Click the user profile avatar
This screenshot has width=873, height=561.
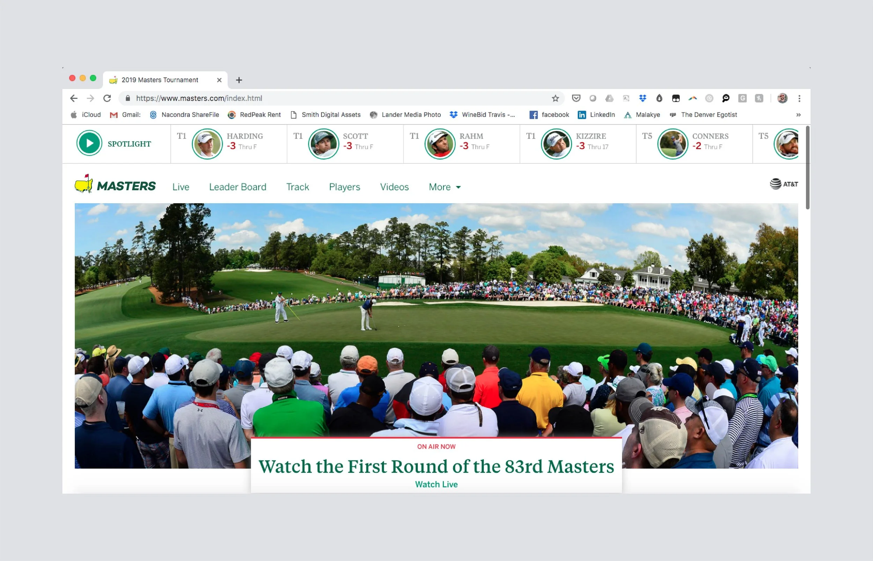(782, 98)
